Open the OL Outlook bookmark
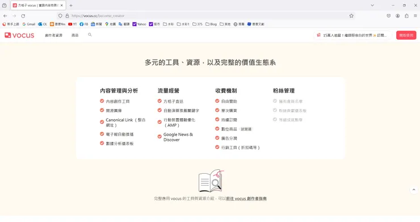Screen dimensions: 420x222 (43, 24)
